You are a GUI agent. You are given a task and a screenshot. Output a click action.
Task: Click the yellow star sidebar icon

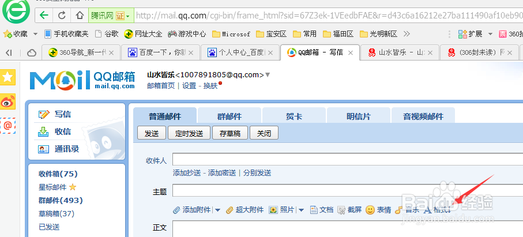coord(7,77)
